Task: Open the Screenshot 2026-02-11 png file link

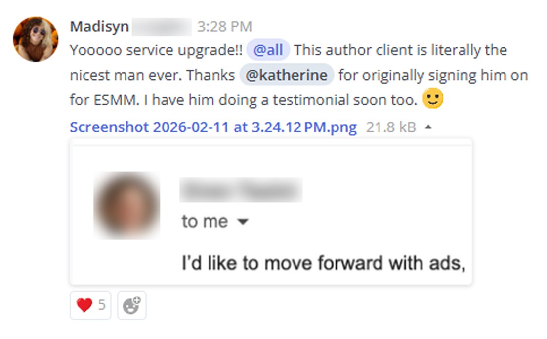Action: pyautogui.click(x=213, y=127)
